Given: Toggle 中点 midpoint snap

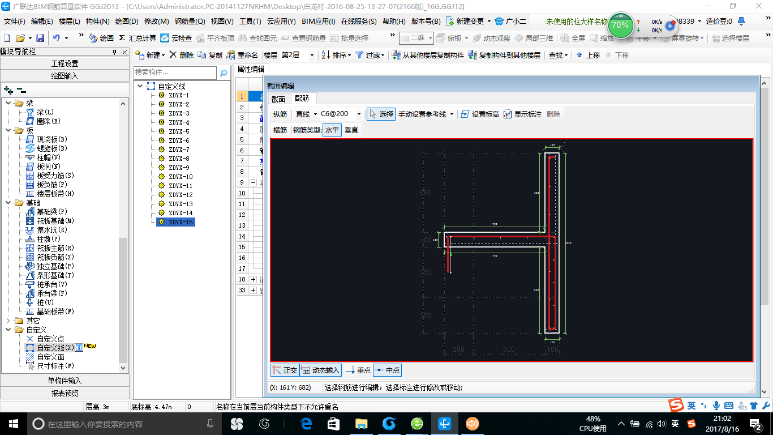Looking at the screenshot, I should 387,370.
